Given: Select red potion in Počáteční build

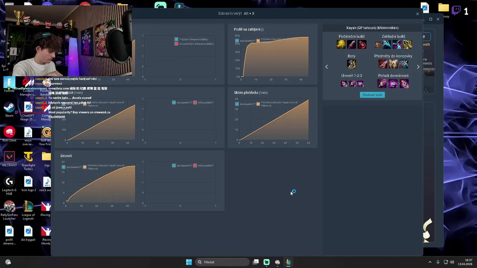Looking at the screenshot, I should 362,44.
